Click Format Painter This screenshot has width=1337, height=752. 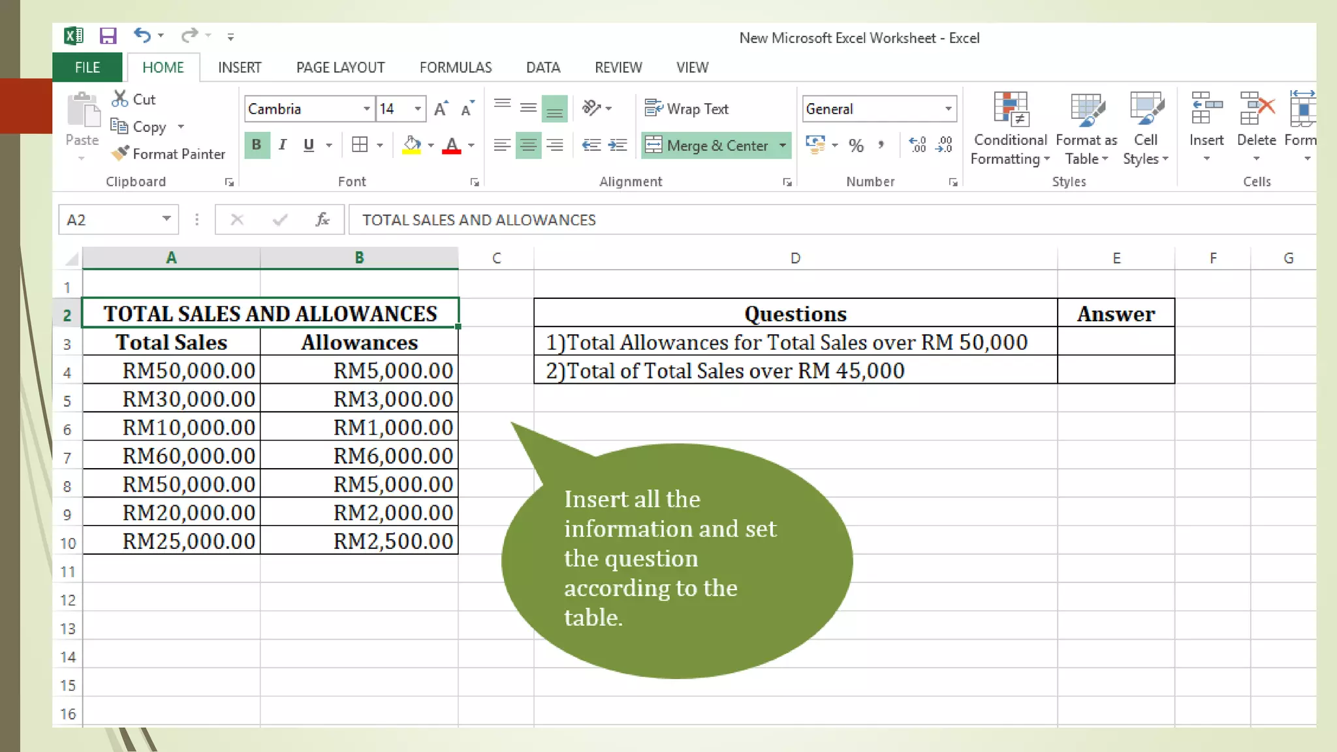[168, 154]
